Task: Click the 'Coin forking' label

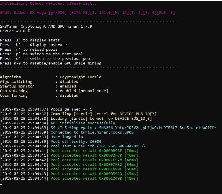Action: (14, 95)
